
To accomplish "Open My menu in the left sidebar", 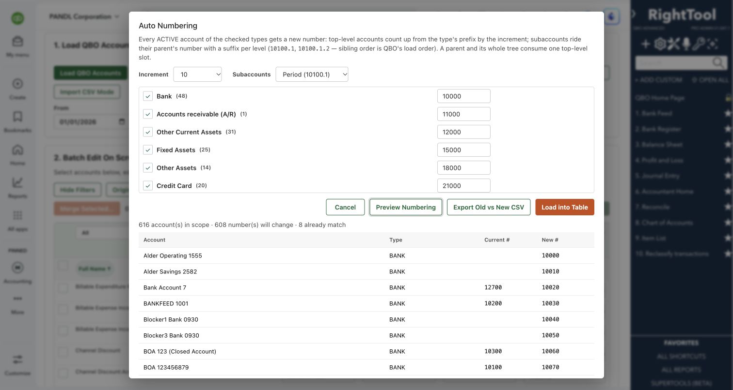I will click(17, 46).
